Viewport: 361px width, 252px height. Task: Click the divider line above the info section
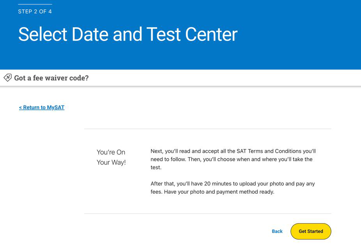(x=207, y=129)
